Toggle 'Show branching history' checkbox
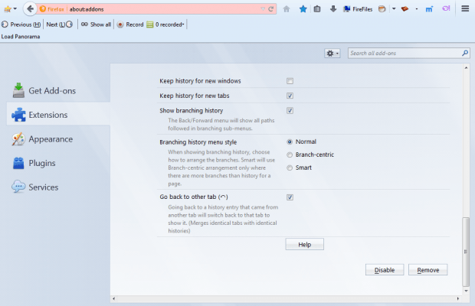This screenshot has height=306, width=475. (x=290, y=111)
